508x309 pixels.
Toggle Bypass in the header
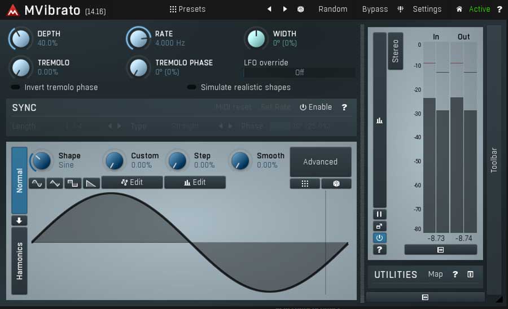[375, 9]
